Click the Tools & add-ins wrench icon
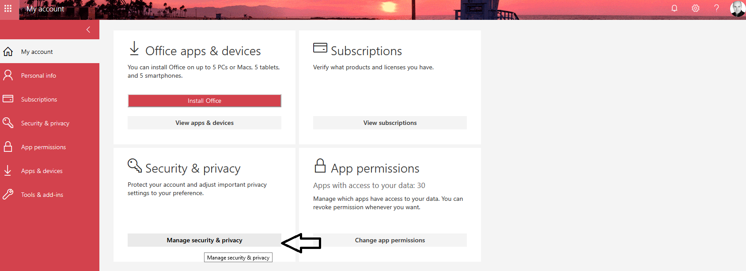This screenshot has height=271, width=746. click(x=8, y=194)
